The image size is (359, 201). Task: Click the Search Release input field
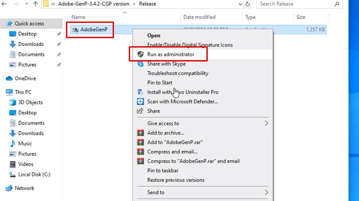tap(296, 4)
